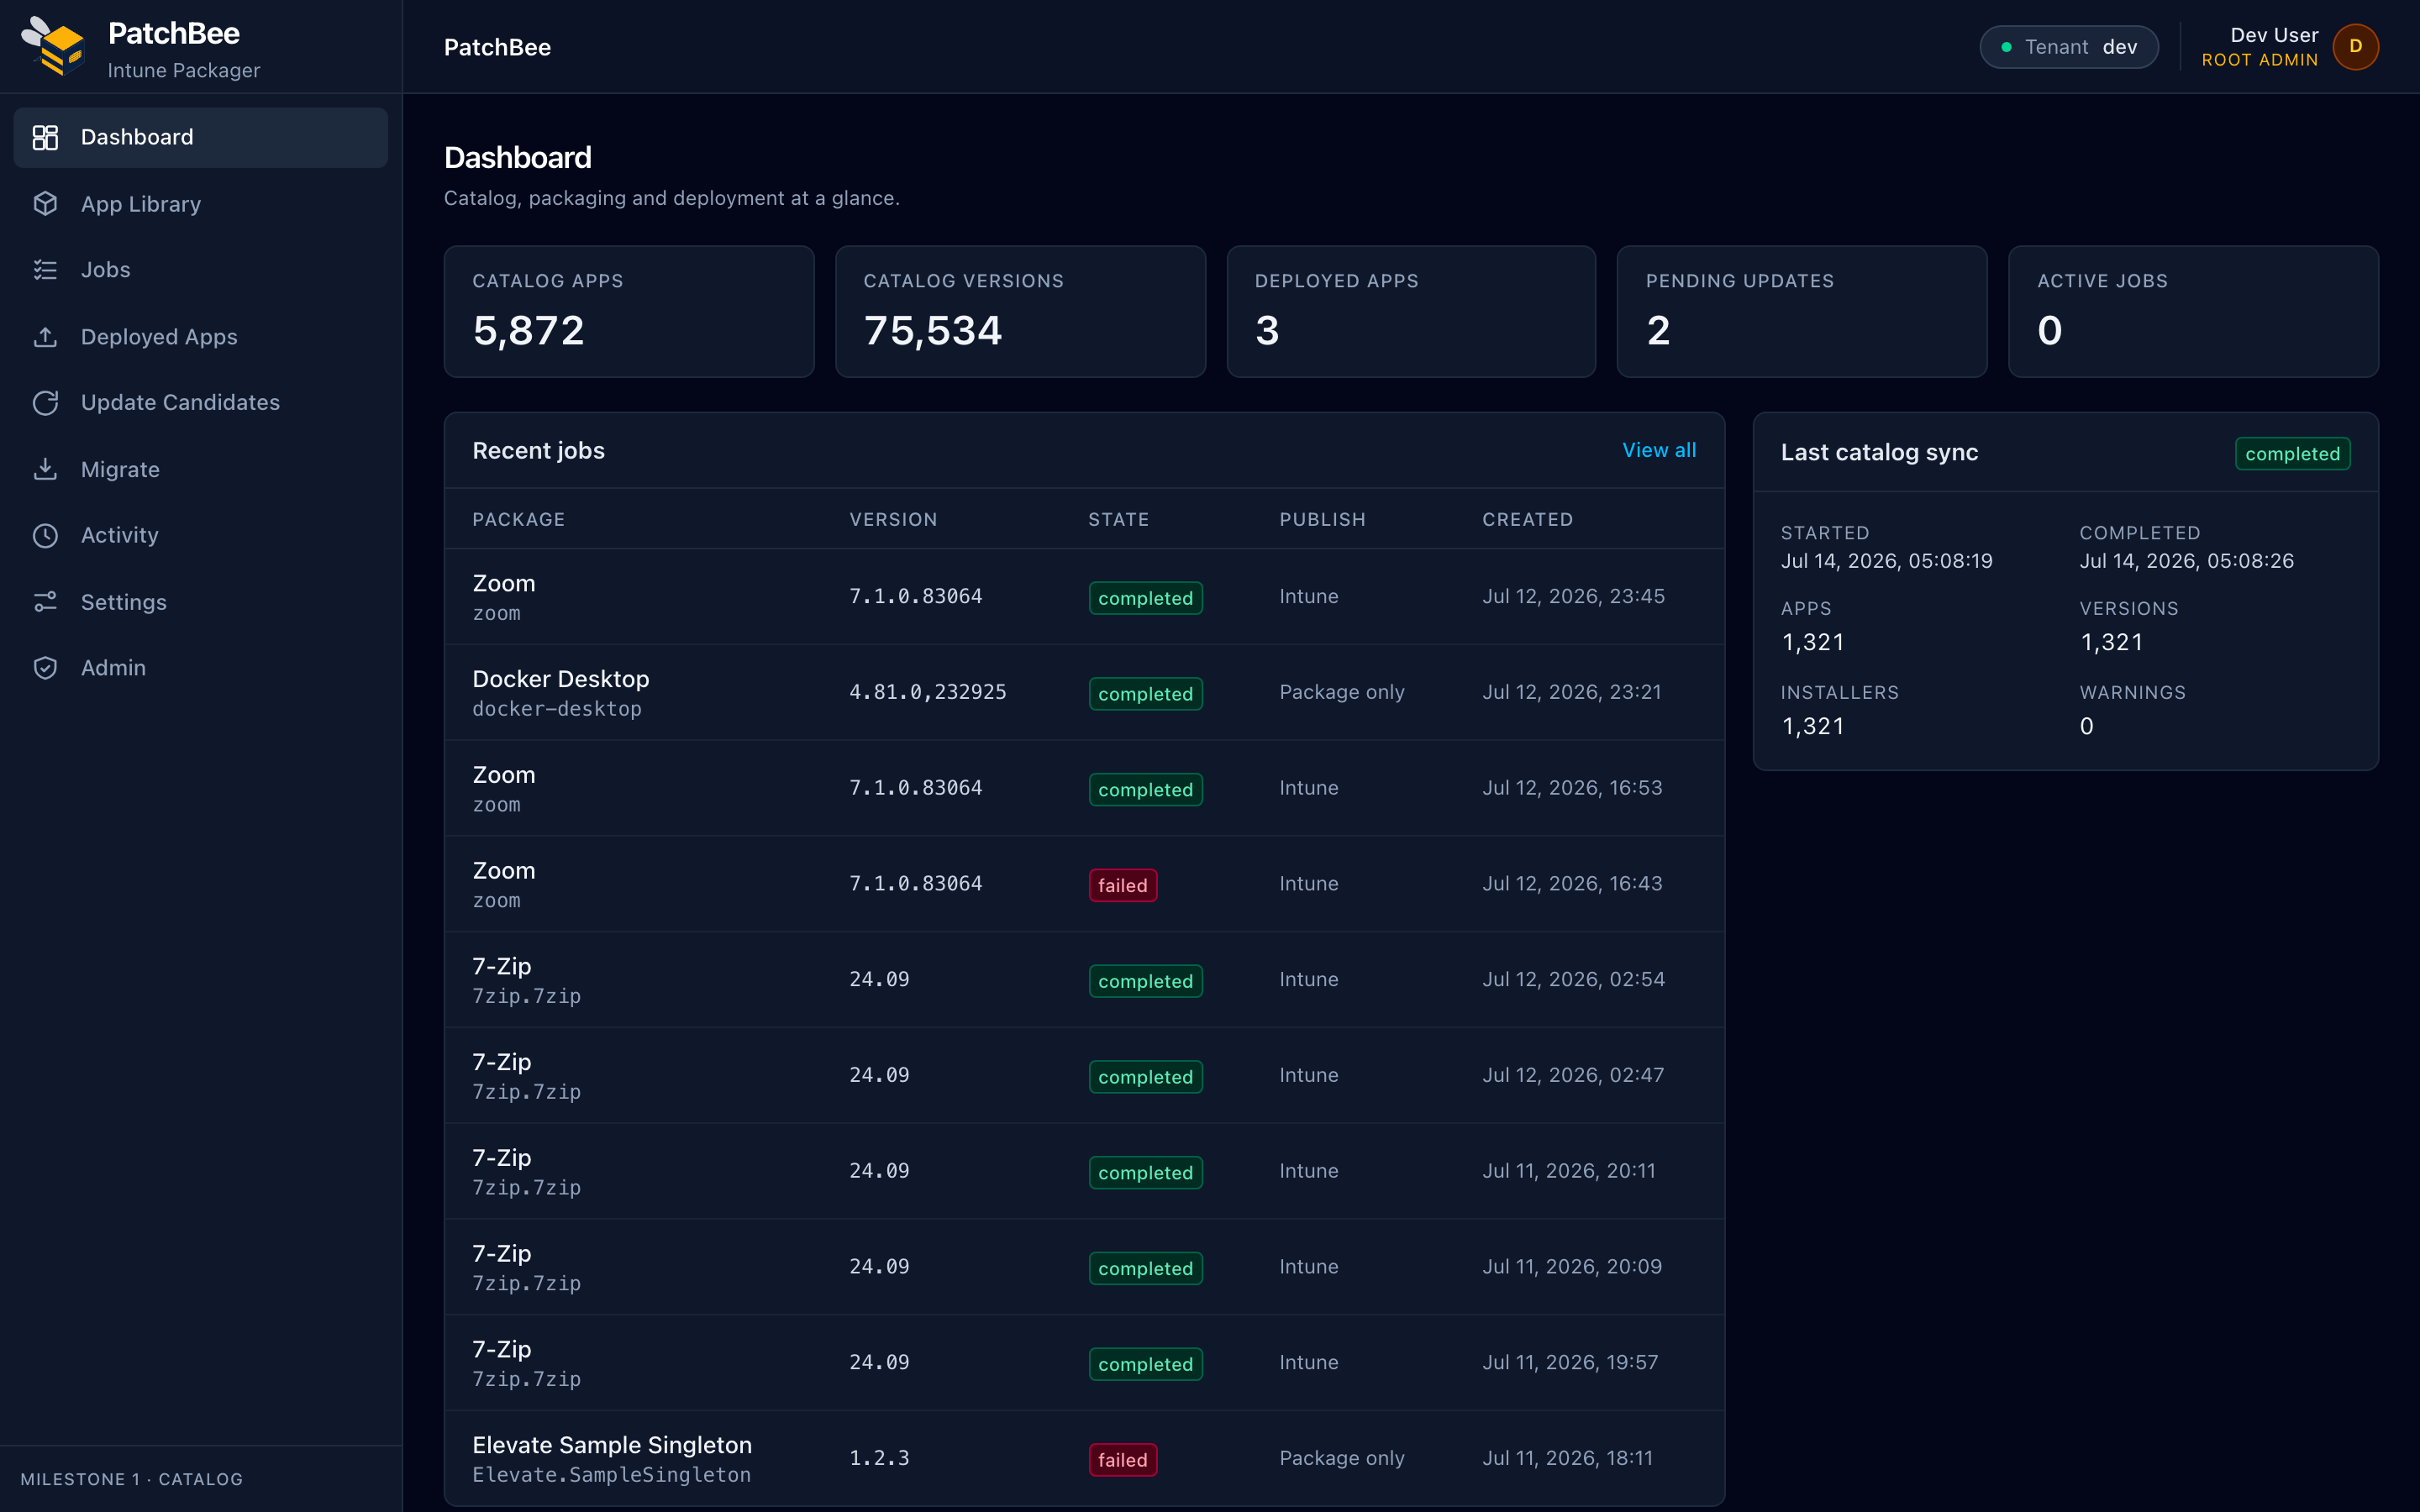Click the Activity clock icon
The height and width of the screenshot is (1512, 2420).
pos(45,535)
